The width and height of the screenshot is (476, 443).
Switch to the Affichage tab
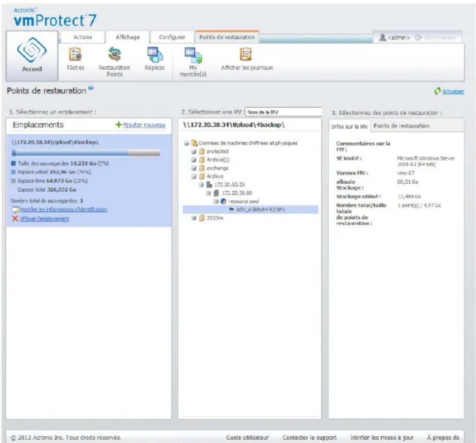pyautogui.click(x=127, y=37)
